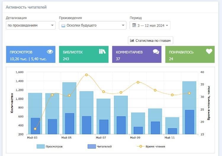
Task: Click the calendar icon in period picker
Action: point(134,25)
